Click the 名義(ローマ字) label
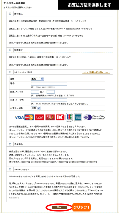The height and width of the screenshot is (213, 119). pos(17,100)
